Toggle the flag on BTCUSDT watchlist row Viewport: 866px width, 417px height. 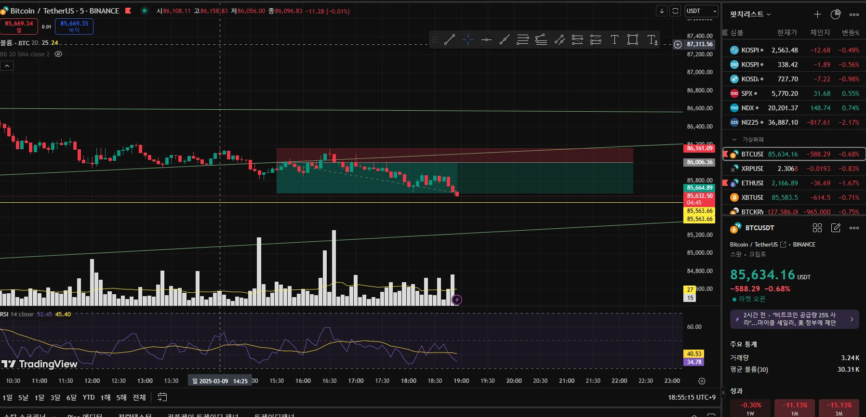(x=725, y=154)
